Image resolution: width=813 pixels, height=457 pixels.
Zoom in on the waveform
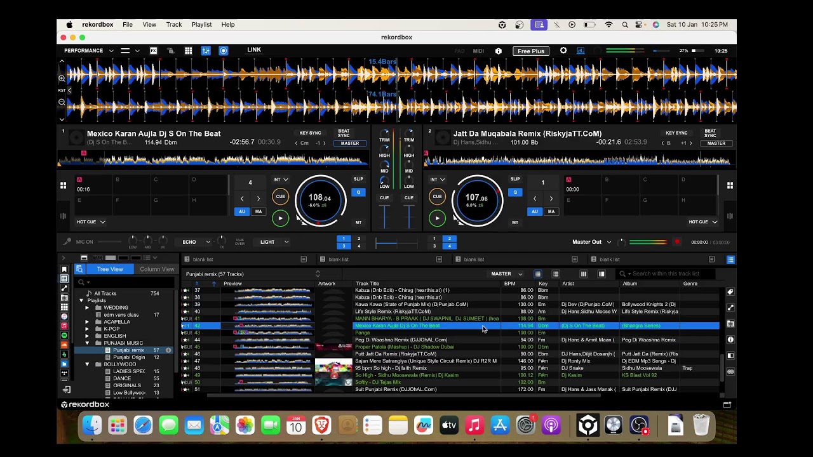pyautogui.click(x=62, y=78)
